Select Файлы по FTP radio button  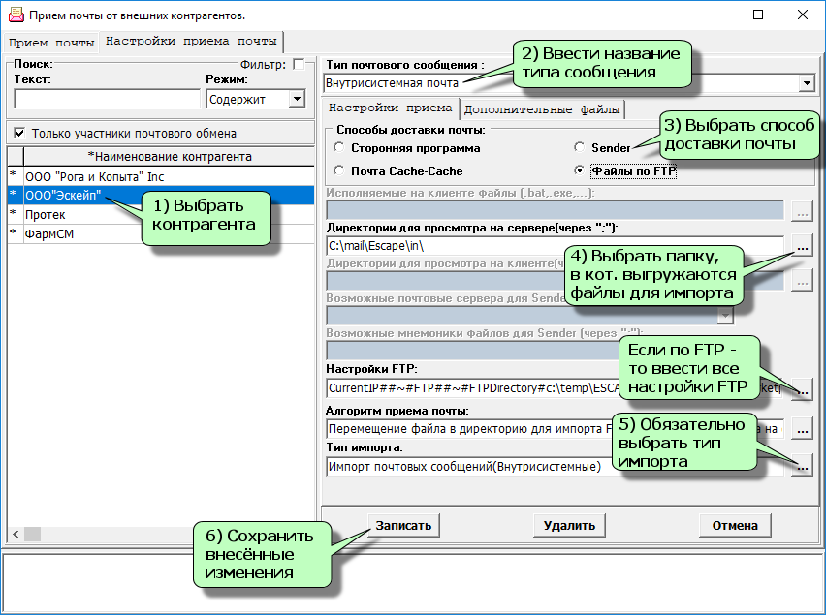tap(581, 170)
